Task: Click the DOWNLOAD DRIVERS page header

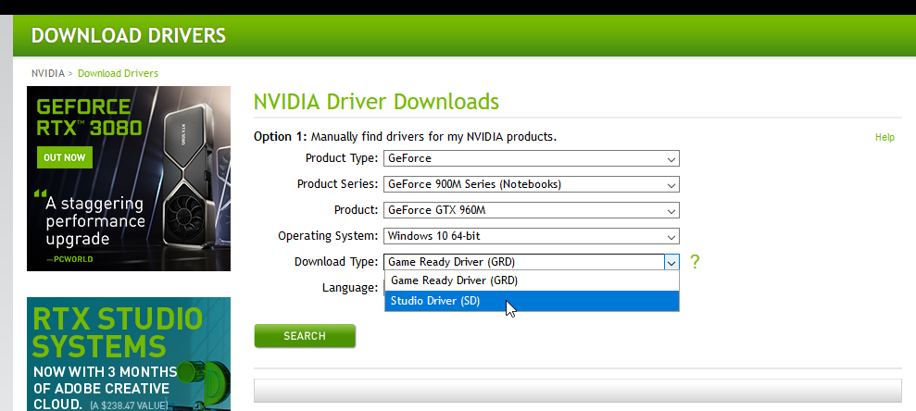Action: tap(129, 35)
